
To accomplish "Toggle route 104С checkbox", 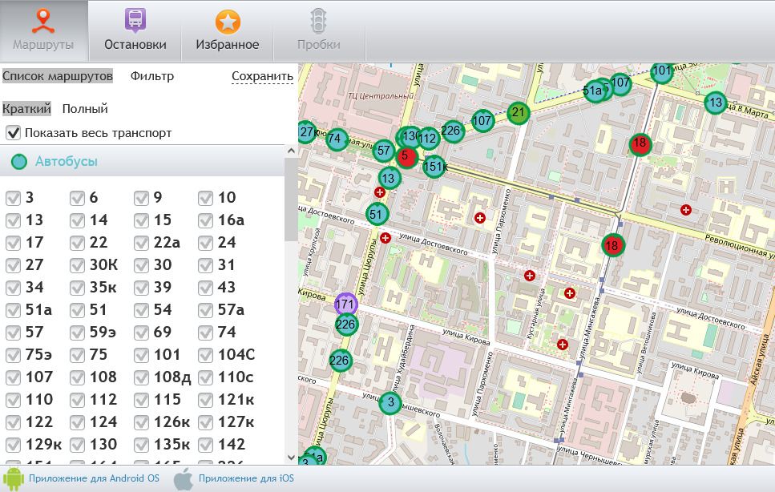I will tap(205, 355).
